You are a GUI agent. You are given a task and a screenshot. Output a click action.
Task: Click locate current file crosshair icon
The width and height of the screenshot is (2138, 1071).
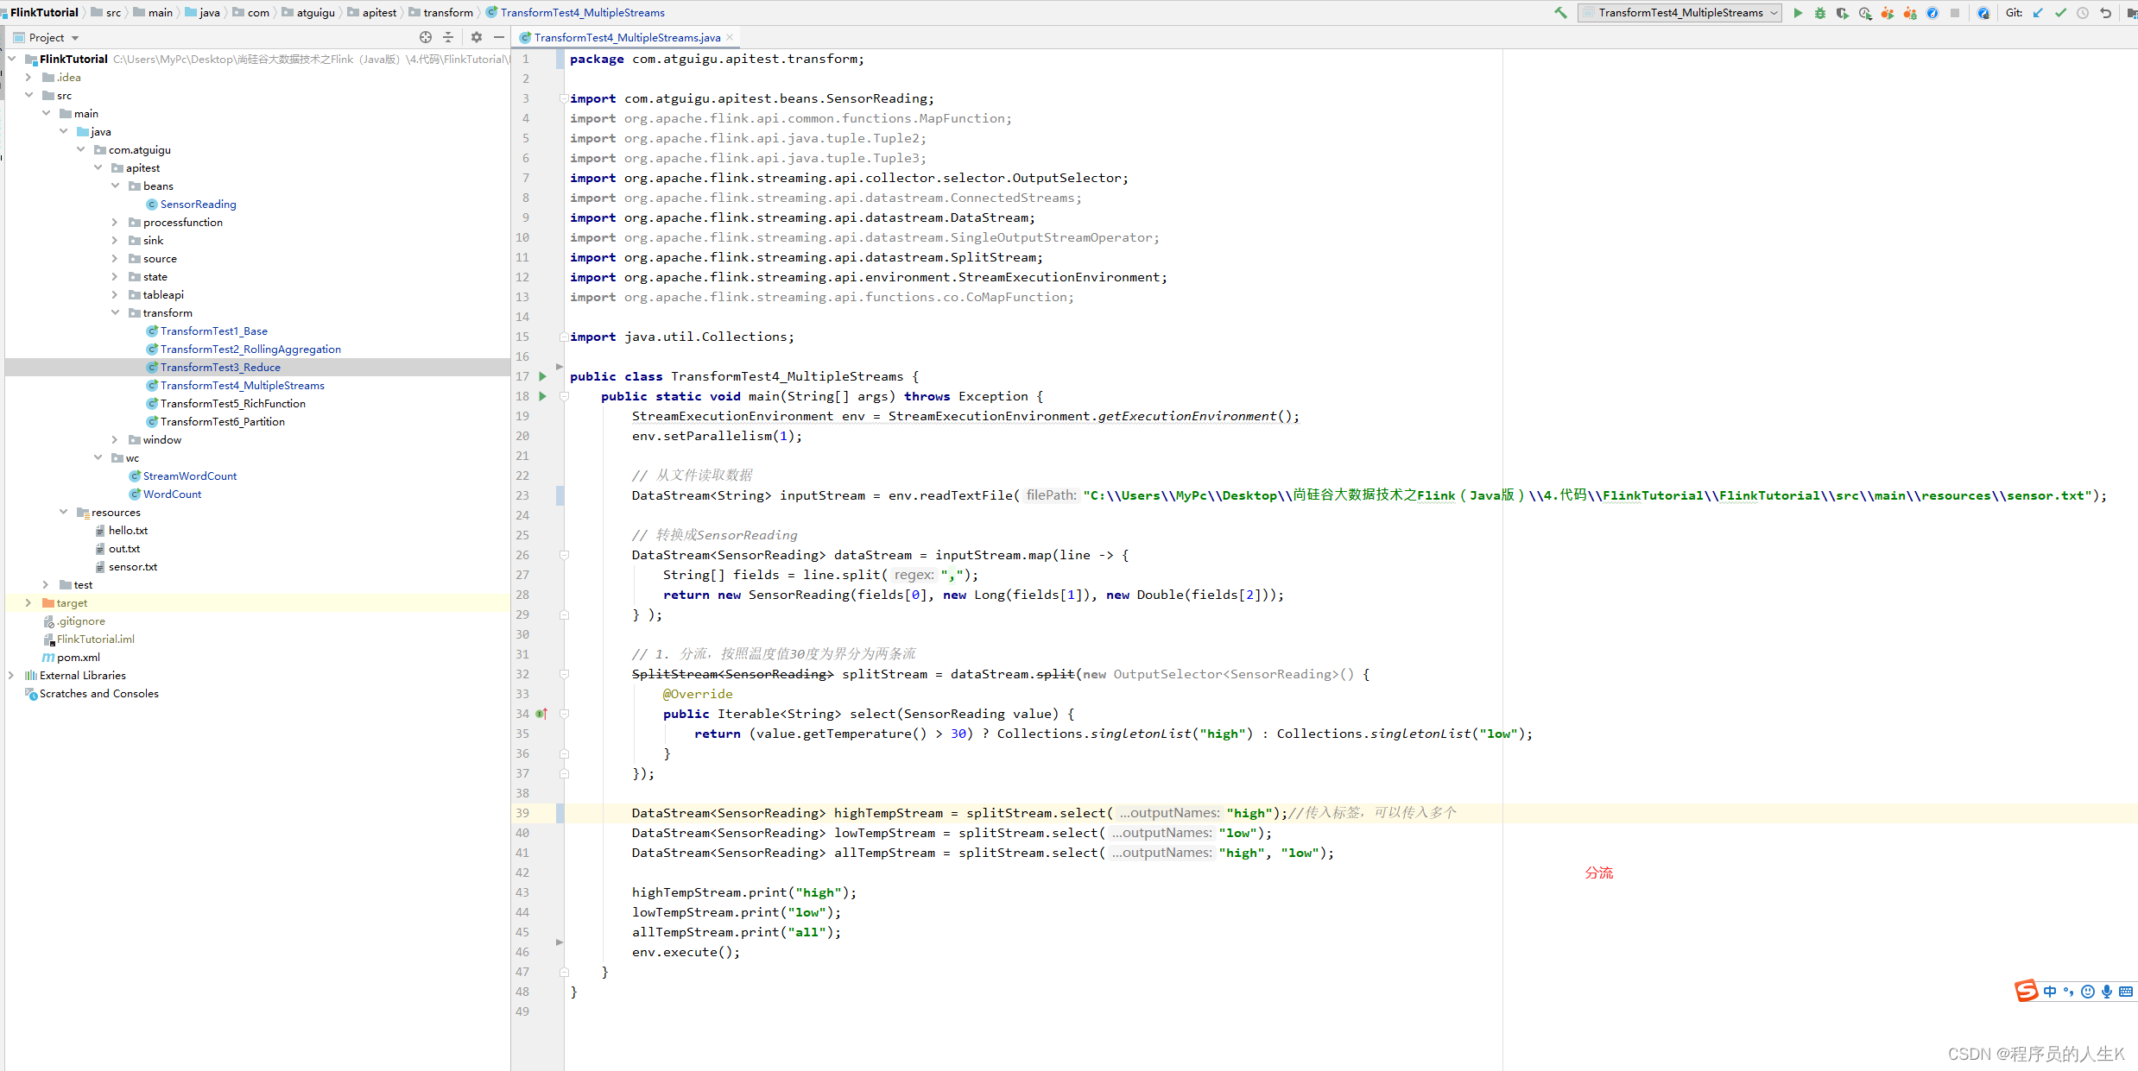point(425,37)
